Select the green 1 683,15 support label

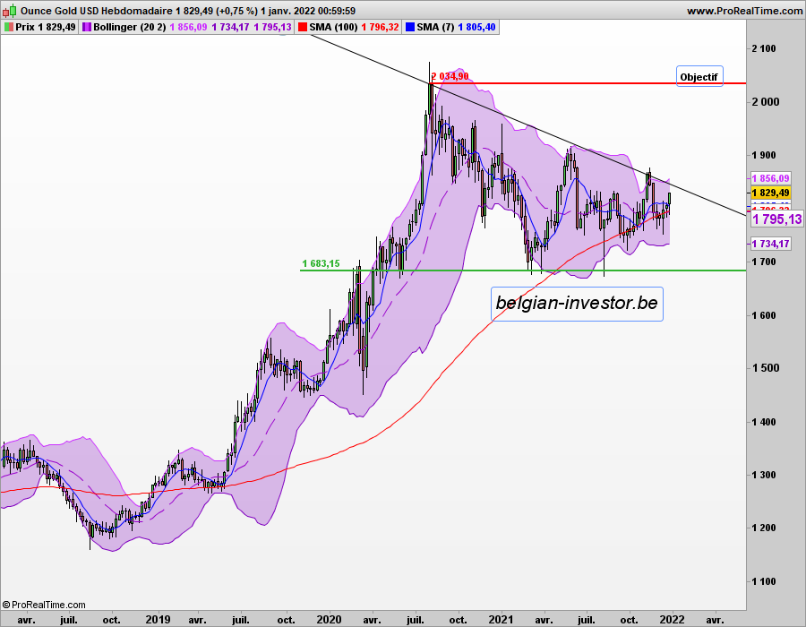point(321,263)
